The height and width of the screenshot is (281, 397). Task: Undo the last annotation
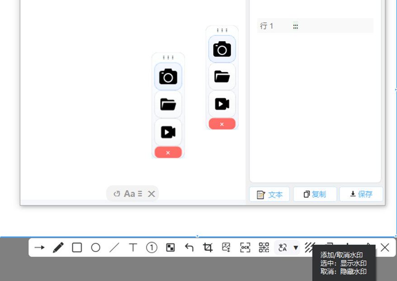point(189,248)
